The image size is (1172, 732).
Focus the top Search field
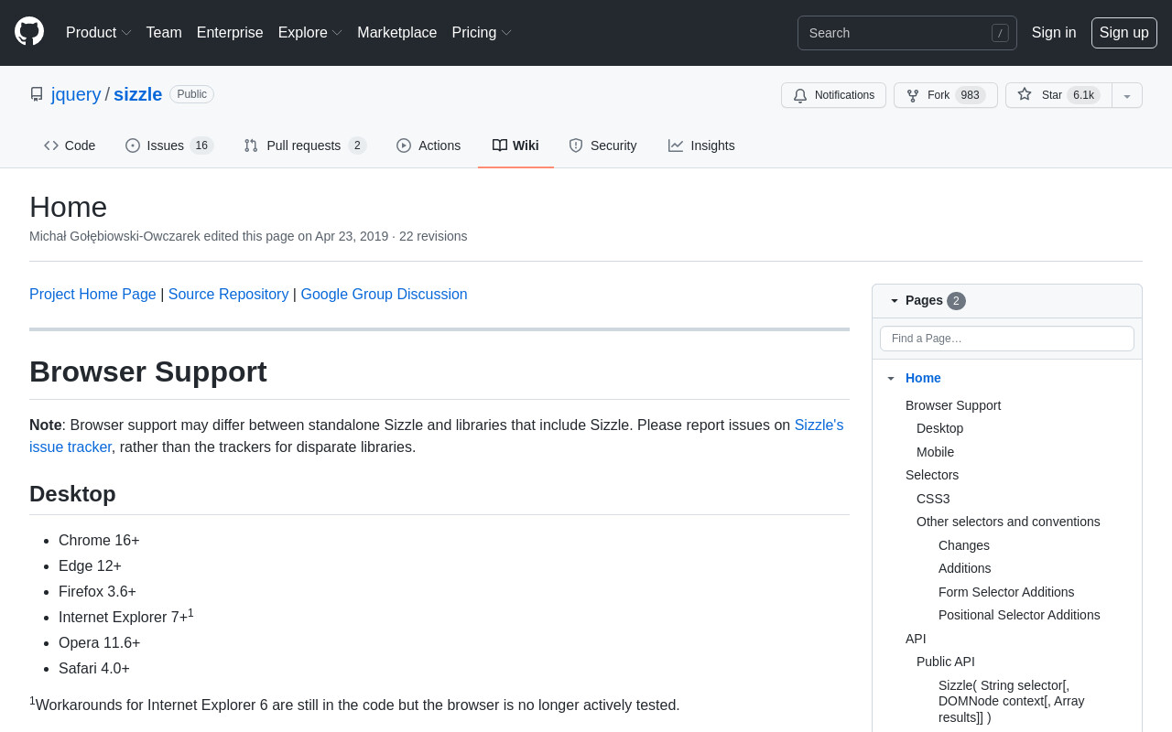[906, 33]
